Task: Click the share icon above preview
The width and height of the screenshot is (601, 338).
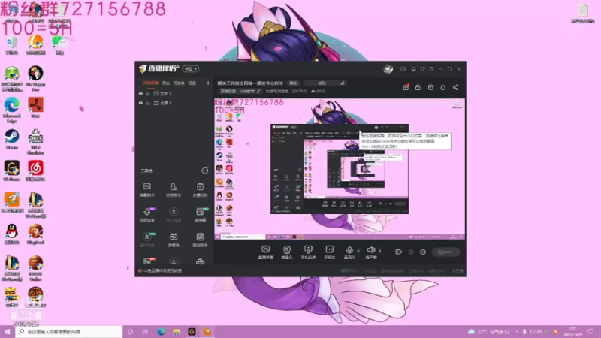Action: click(455, 87)
